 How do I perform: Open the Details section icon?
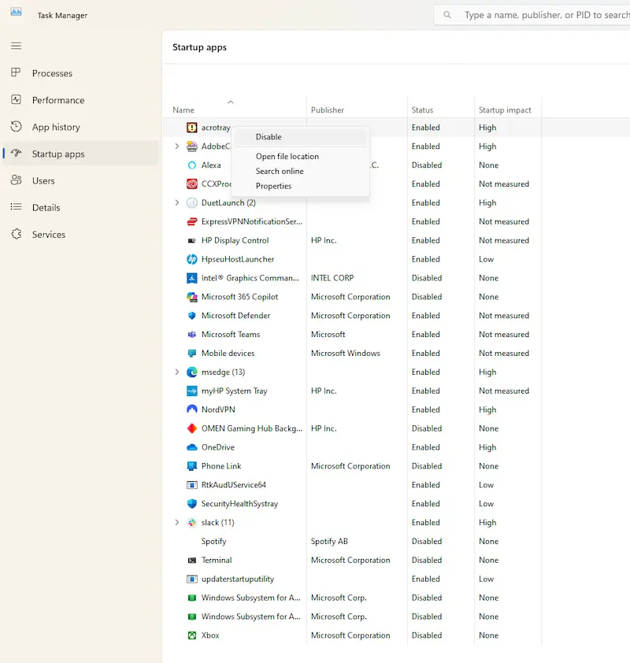17,207
